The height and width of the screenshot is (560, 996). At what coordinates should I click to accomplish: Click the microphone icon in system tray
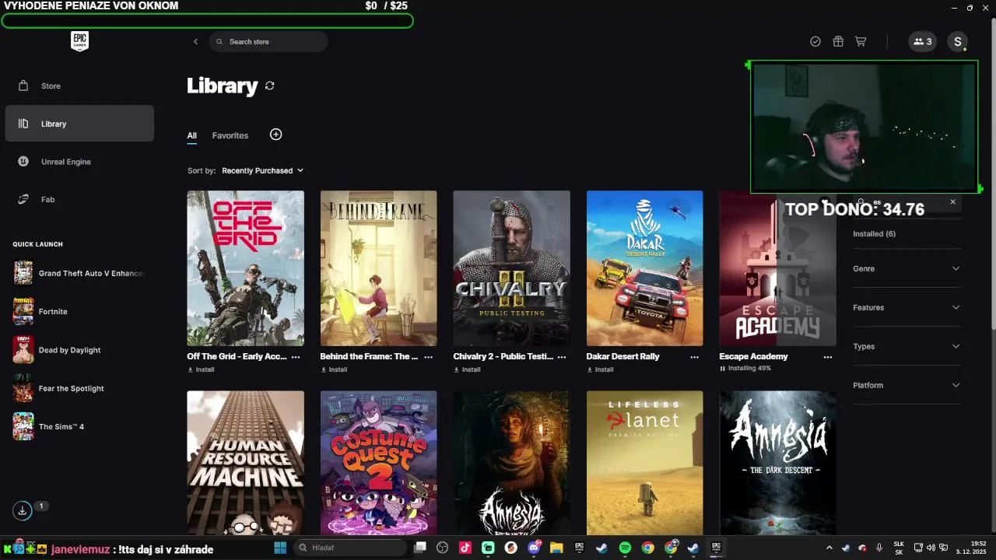coord(879,548)
